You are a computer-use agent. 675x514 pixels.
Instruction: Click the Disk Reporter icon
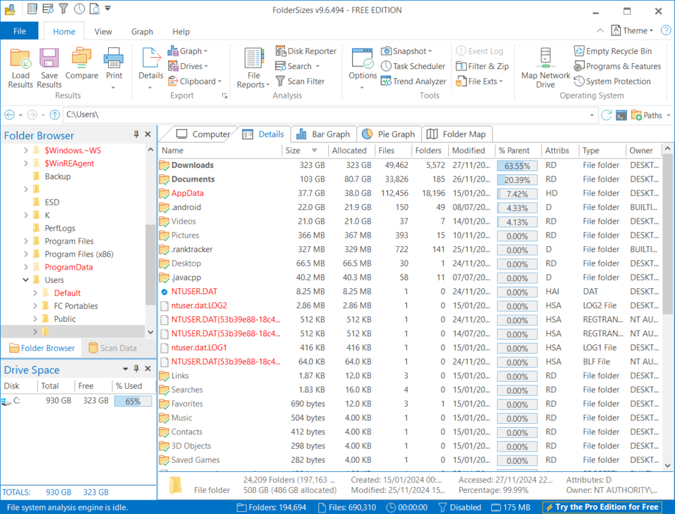coord(281,51)
